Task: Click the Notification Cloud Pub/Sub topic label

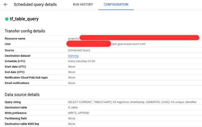Action: (x=26, y=78)
